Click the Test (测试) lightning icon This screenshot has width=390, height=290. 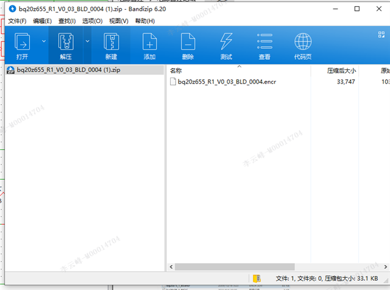coord(226,41)
